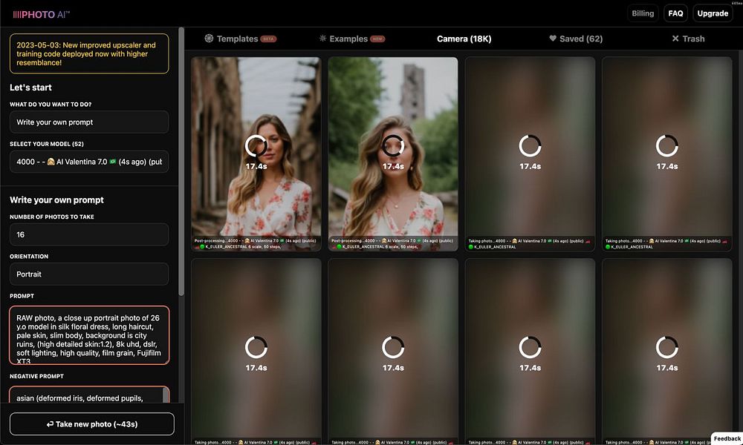Click the return arrow icon on Take new photo

tap(50, 424)
